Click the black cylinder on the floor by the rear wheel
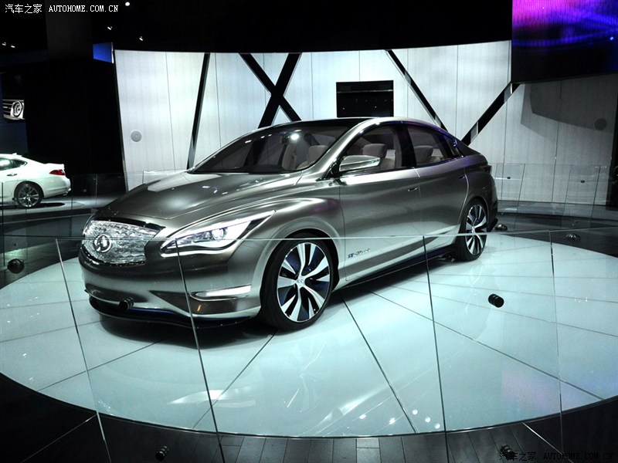Screen dimensions: 618x463 pos(495,300)
